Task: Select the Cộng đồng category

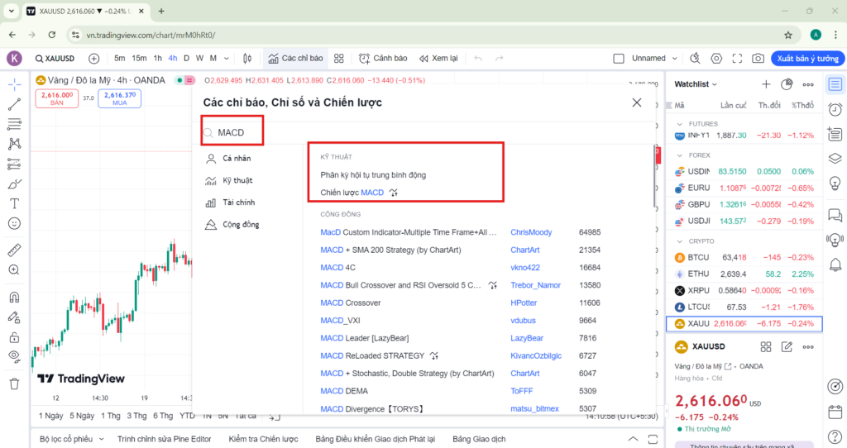Action: [232, 225]
